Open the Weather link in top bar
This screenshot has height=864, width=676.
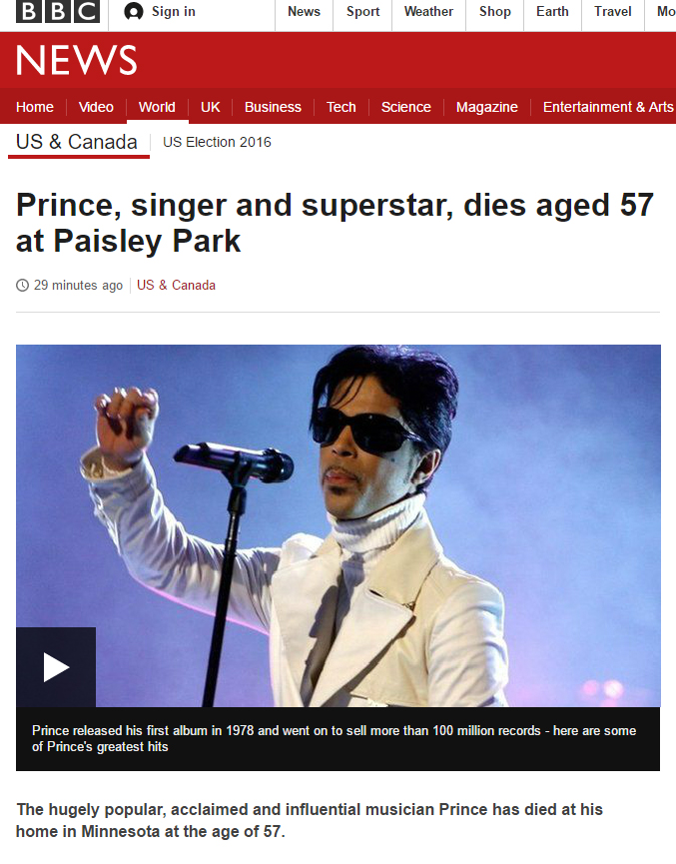428,12
